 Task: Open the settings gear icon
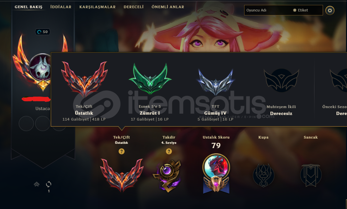[330, 10]
